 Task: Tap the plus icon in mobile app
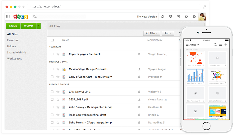(226, 45)
